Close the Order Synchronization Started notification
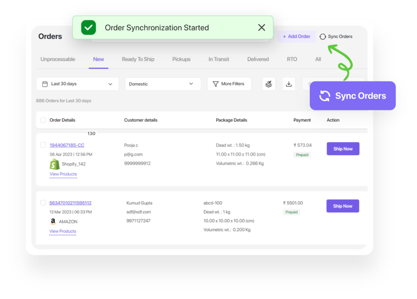The width and height of the screenshot is (417, 299). pyautogui.click(x=261, y=28)
